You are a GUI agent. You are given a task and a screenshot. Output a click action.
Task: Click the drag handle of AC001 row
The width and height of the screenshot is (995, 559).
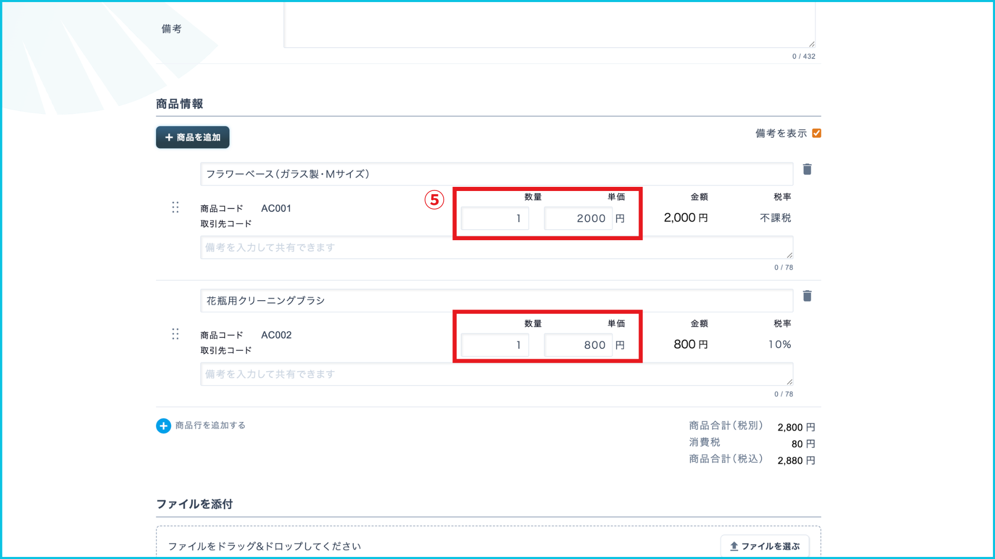(175, 208)
